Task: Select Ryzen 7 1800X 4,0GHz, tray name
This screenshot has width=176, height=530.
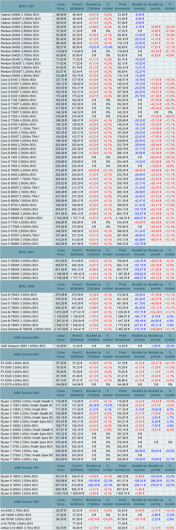Action: pyautogui.click(x=19, y=459)
